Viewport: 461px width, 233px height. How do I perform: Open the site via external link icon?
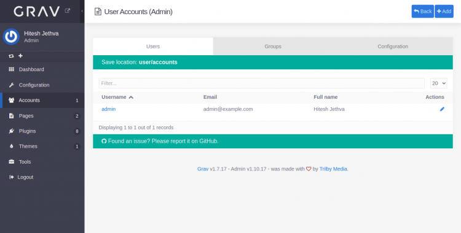pyautogui.click(x=68, y=11)
